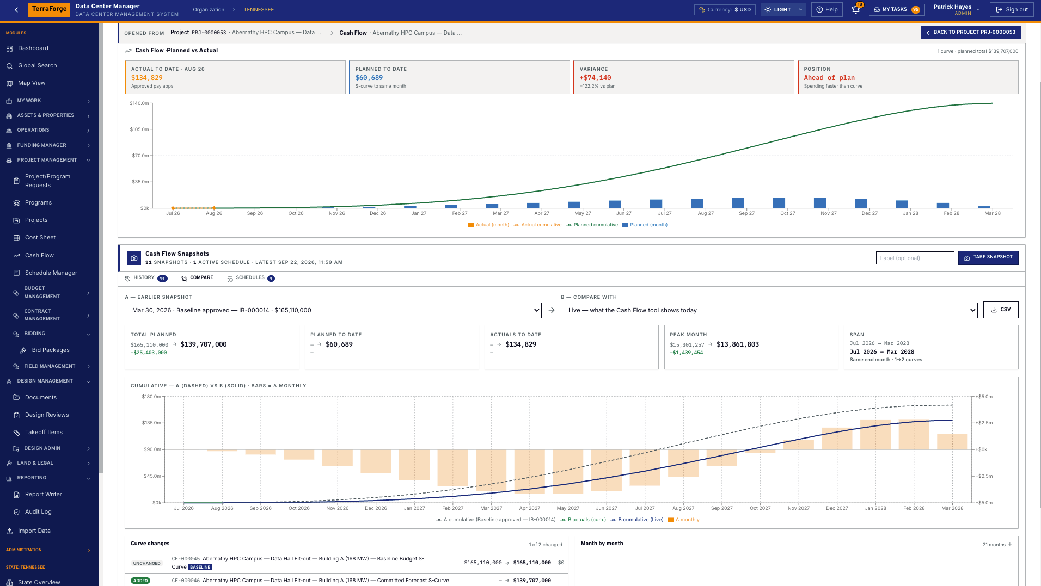The width and height of the screenshot is (1041, 586).
Task: Switch to the History tab
Action: [146, 278]
